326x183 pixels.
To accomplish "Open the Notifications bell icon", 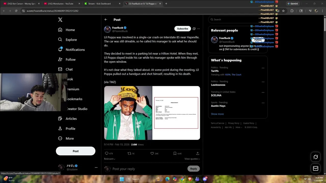I will point(60,49).
